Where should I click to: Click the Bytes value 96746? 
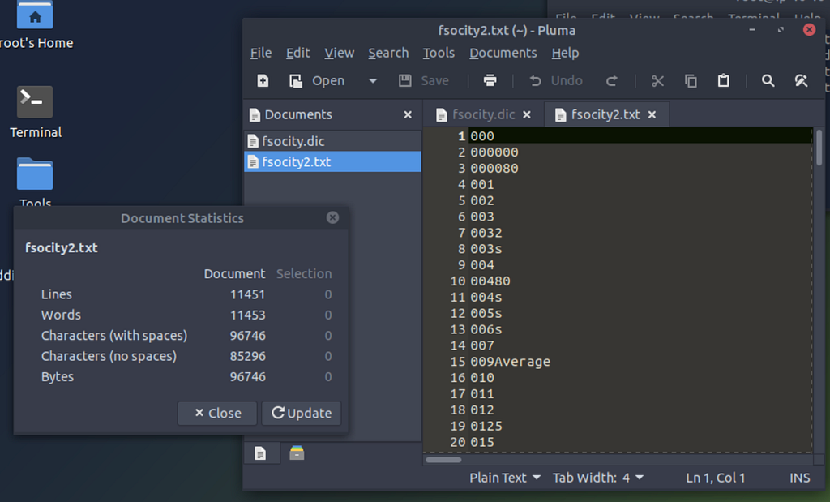247,377
